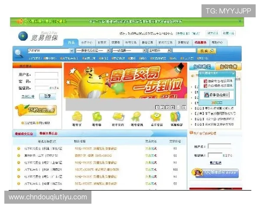Click the ribbon medal shortcut icon
This screenshot has height=208, width=260.
(136, 117)
